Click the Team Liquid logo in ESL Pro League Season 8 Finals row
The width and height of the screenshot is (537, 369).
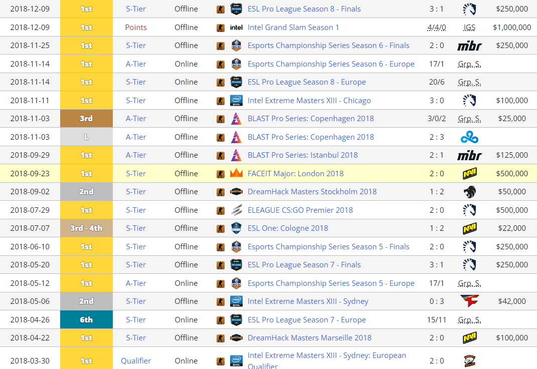point(469,9)
